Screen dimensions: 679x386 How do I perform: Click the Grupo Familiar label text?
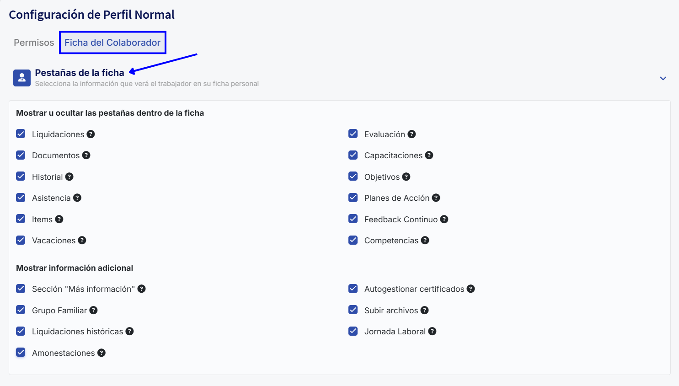coord(59,310)
